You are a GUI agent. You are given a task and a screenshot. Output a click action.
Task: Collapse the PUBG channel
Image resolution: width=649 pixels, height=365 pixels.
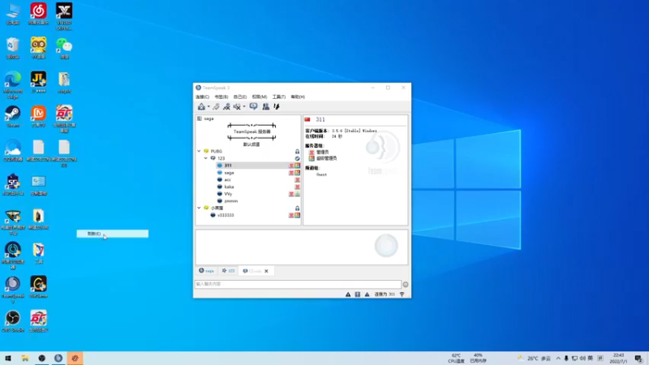tap(199, 151)
